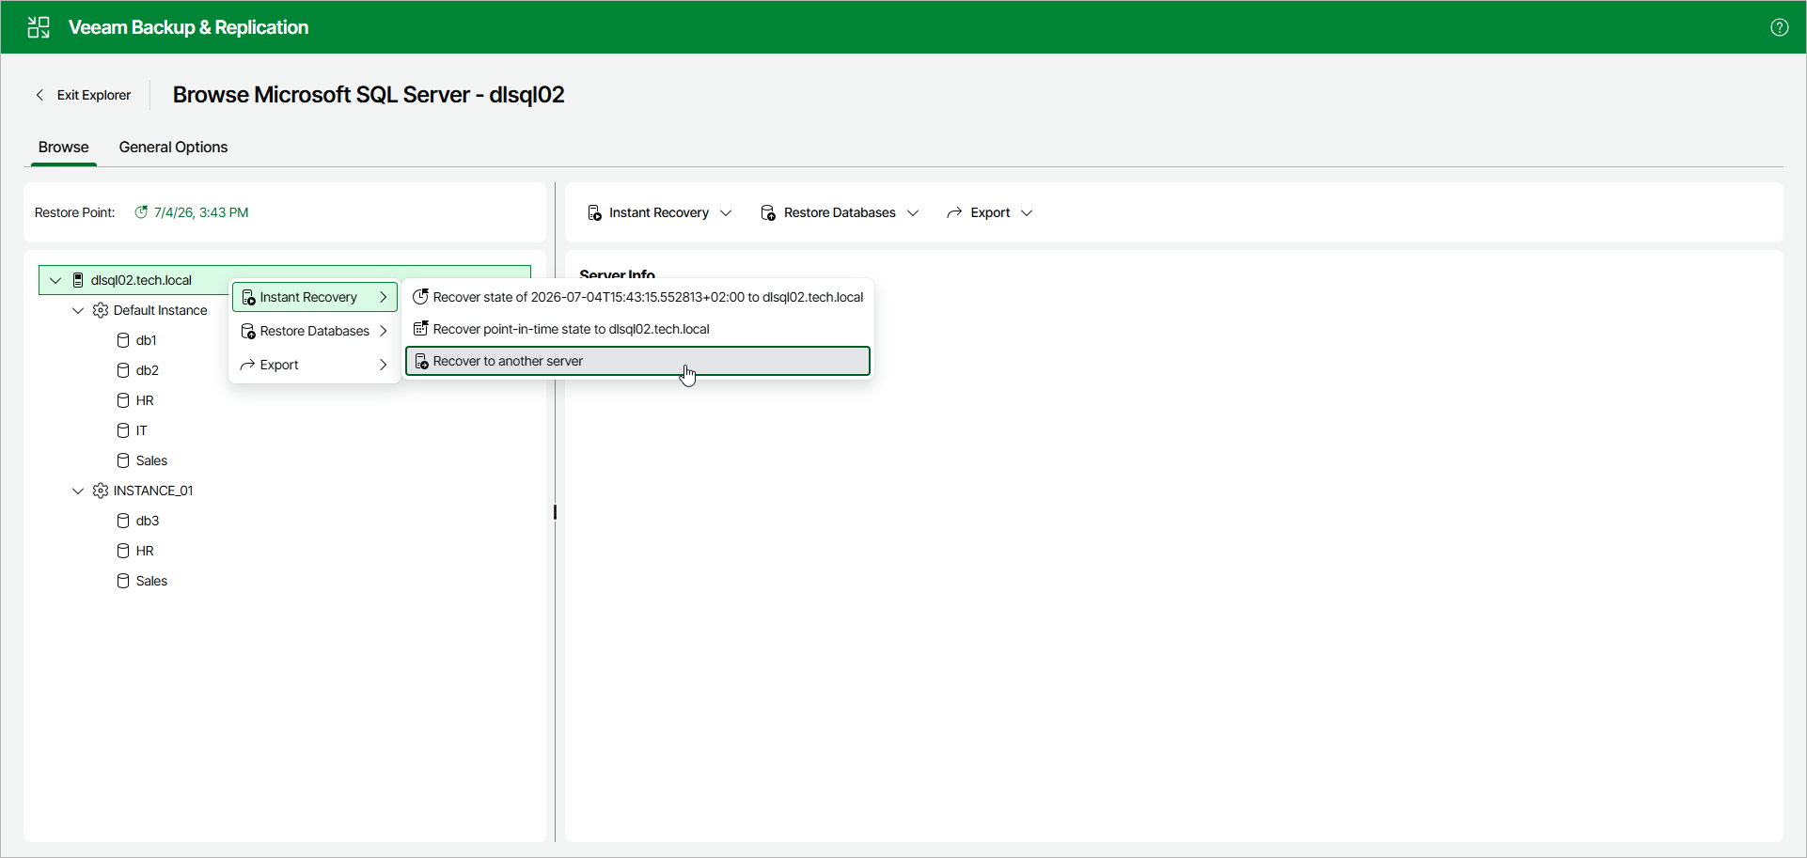1807x858 pixels.
Task: Click the Veeam Backup & Replication title
Action: tap(188, 27)
